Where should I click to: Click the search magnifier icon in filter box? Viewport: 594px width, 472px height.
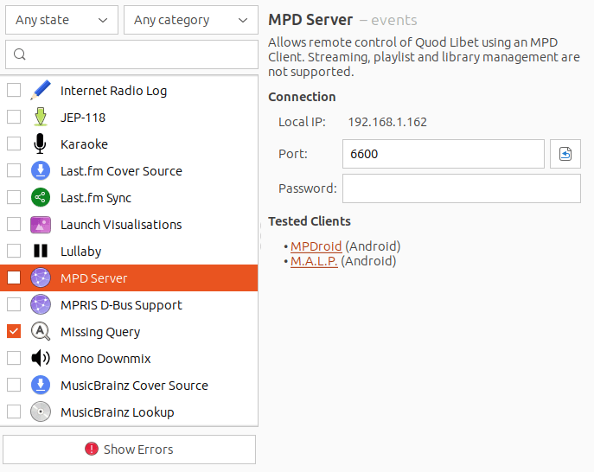[20, 54]
